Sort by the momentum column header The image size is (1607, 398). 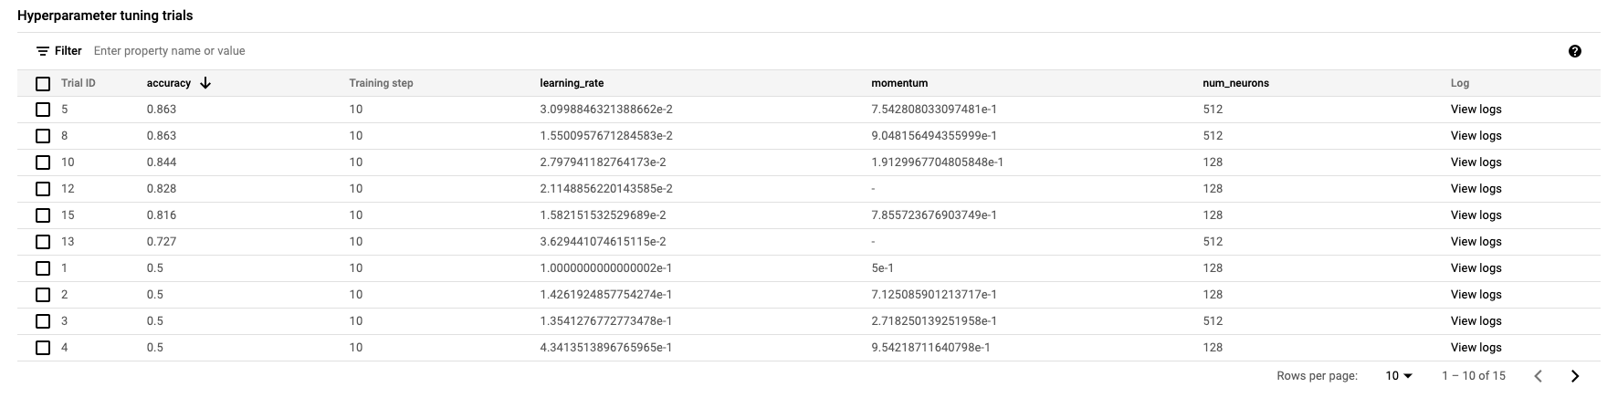click(899, 83)
